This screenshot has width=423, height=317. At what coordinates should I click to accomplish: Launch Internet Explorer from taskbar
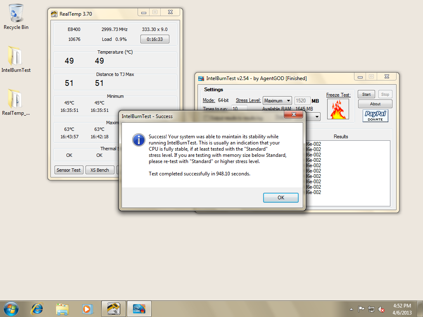click(x=37, y=309)
